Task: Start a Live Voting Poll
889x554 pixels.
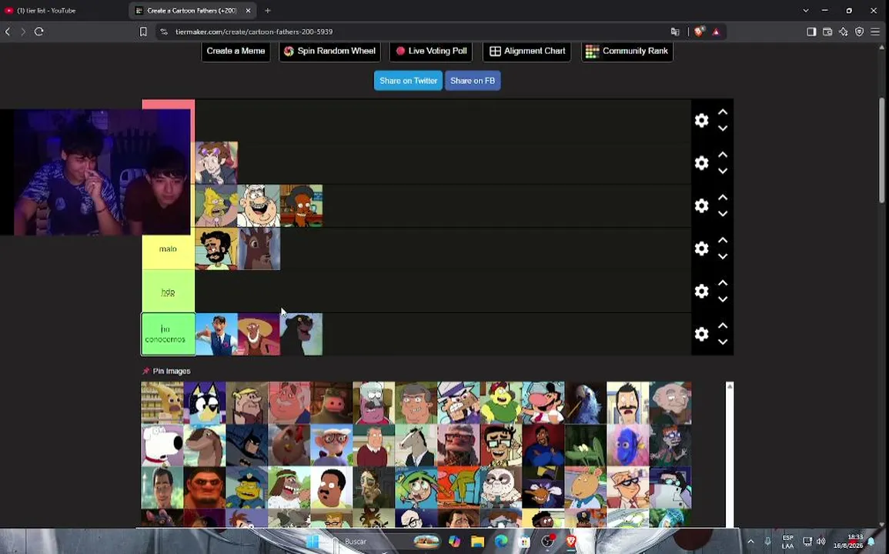Action: [431, 51]
